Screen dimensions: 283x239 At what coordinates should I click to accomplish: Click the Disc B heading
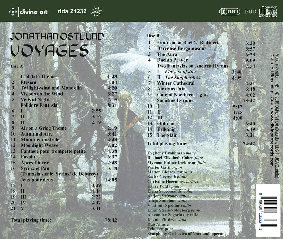click(153, 36)
